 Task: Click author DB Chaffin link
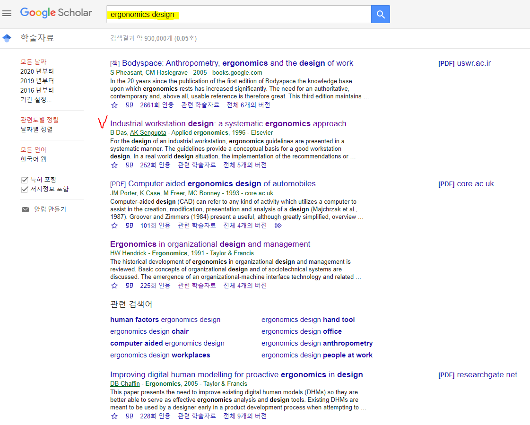point(125,384)
